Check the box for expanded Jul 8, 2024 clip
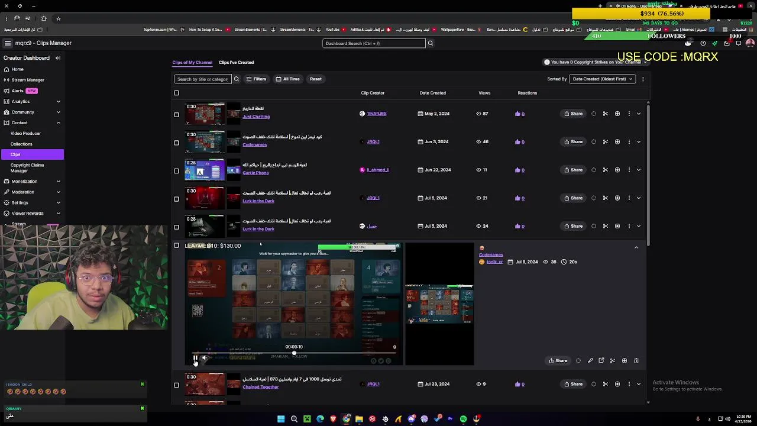The height and width of the screenshot is (426, 757). 176,245
